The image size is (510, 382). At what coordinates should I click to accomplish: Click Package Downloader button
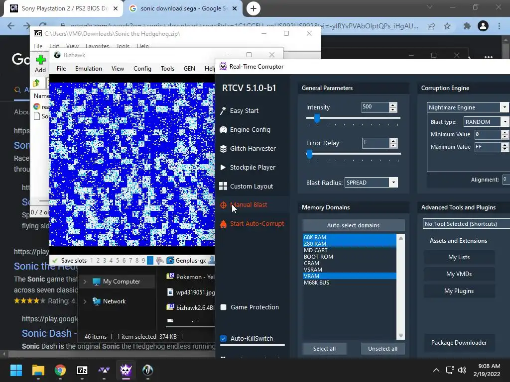pyautogui.click(x=459, y=343)
